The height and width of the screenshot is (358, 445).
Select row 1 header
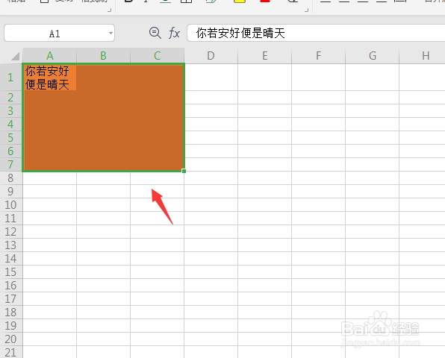point(10,78)
